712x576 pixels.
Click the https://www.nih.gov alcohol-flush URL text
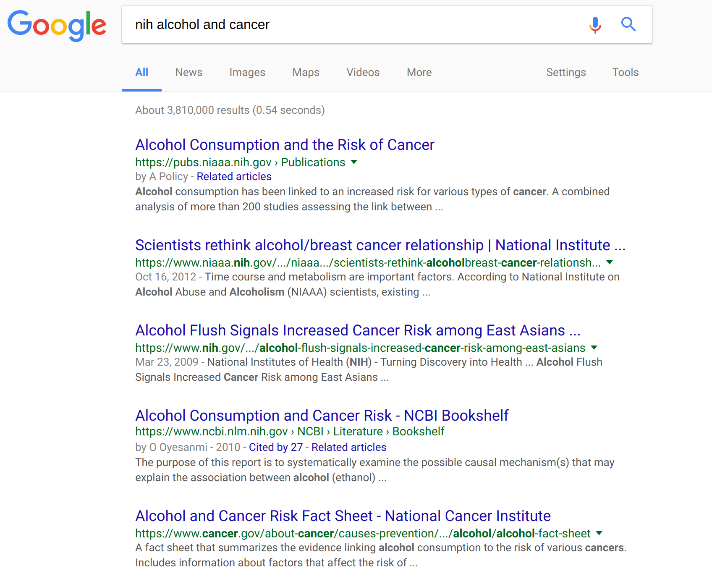(x=360, y=348)
